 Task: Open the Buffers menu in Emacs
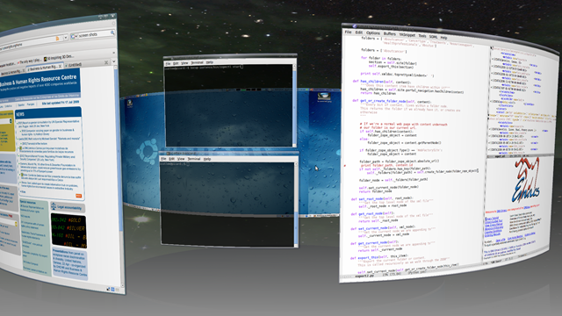pos(390,33)
